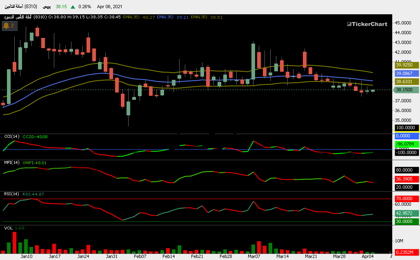Screen dimensions: 420x260
Task: Click the Jan10 date on time axis
Action: pyautogui.click(x=27, y=256)
